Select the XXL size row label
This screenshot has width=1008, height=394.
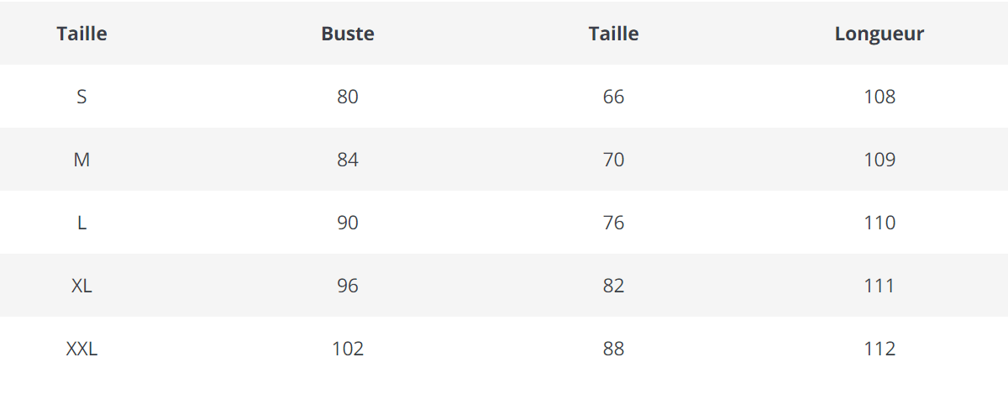pos(81,349)
